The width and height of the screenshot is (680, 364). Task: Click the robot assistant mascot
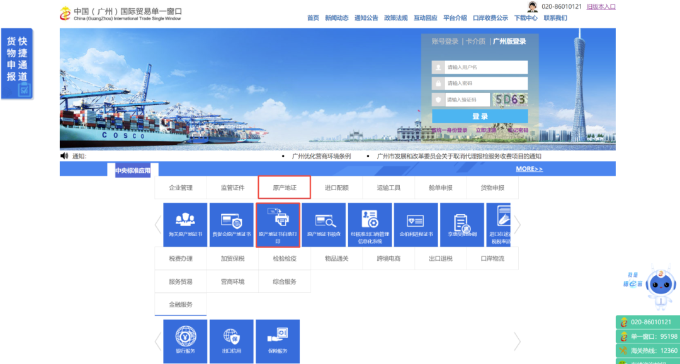660,287
